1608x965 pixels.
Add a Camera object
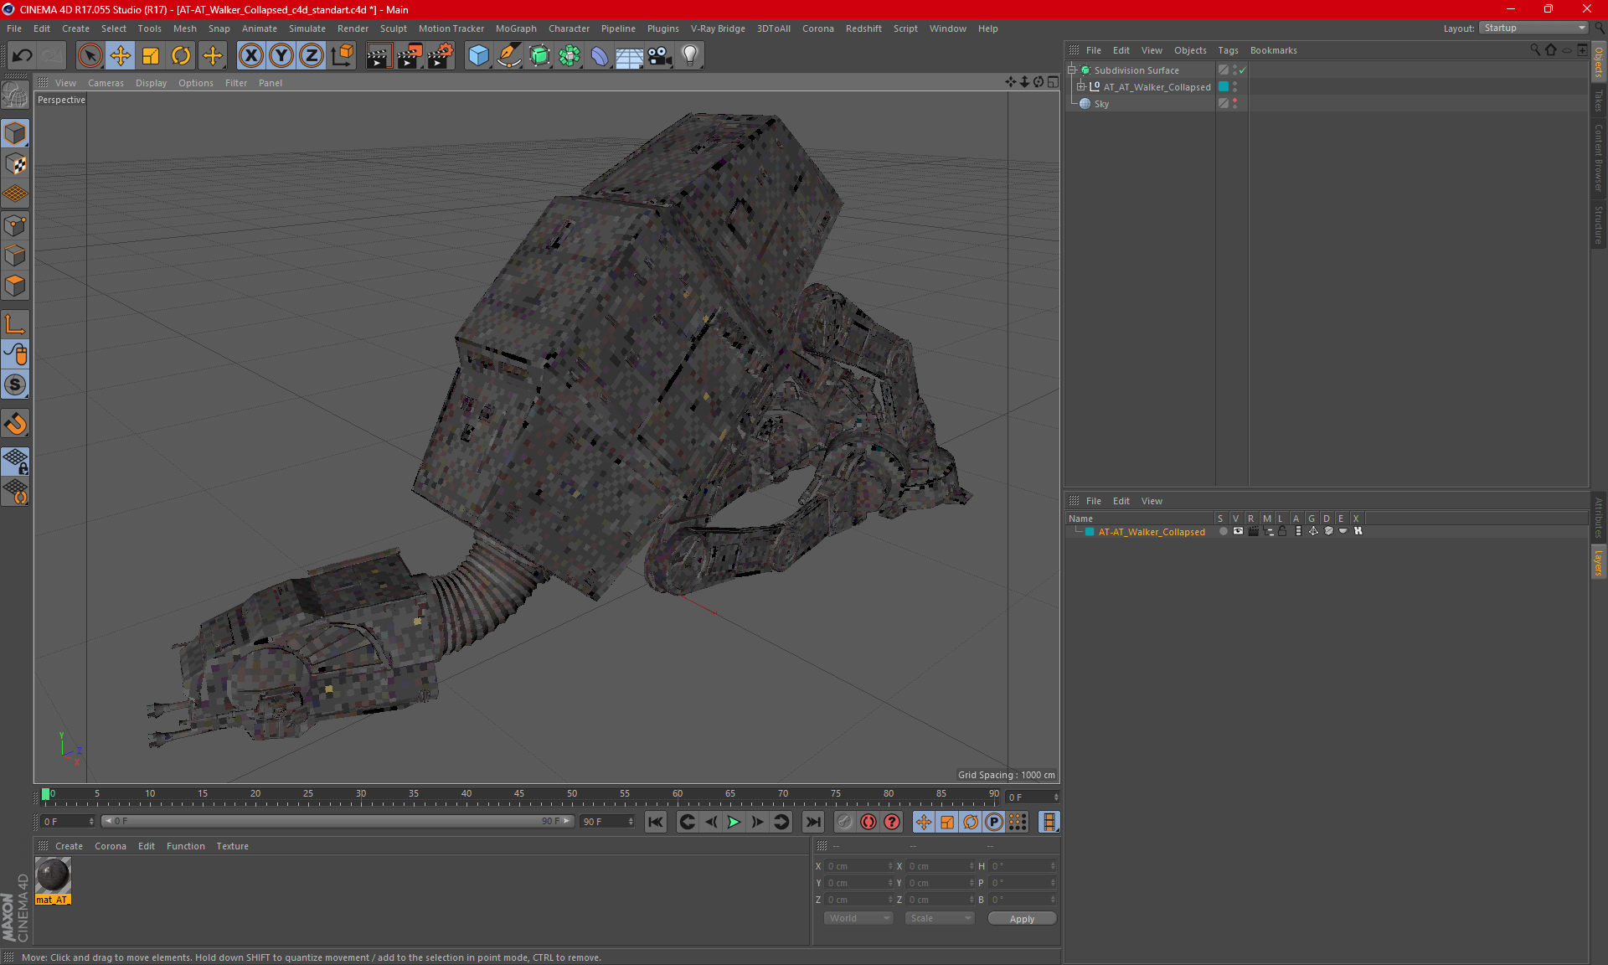[660, 56]
